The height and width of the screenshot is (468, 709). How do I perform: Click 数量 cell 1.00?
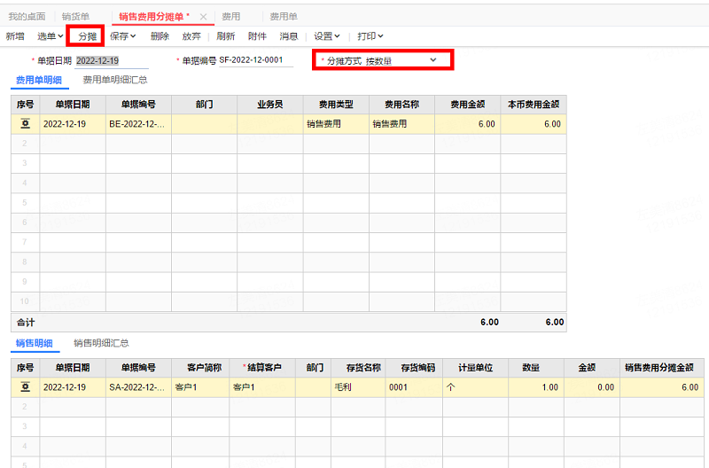point(536,387)
